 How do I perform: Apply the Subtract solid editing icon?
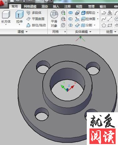(71, 19)
